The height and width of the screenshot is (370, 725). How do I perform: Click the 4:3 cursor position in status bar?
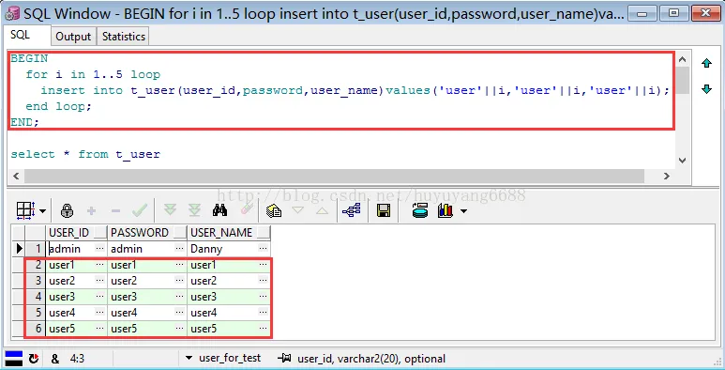[x=77, y=359]
